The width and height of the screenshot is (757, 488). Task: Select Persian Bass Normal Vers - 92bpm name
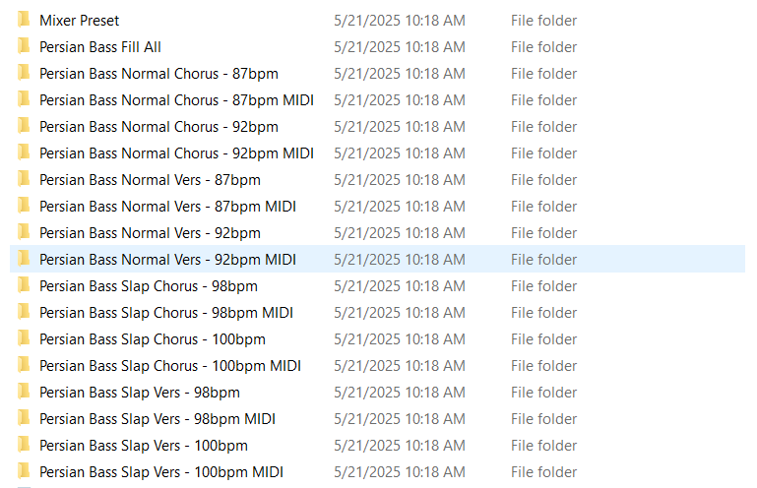150,233
